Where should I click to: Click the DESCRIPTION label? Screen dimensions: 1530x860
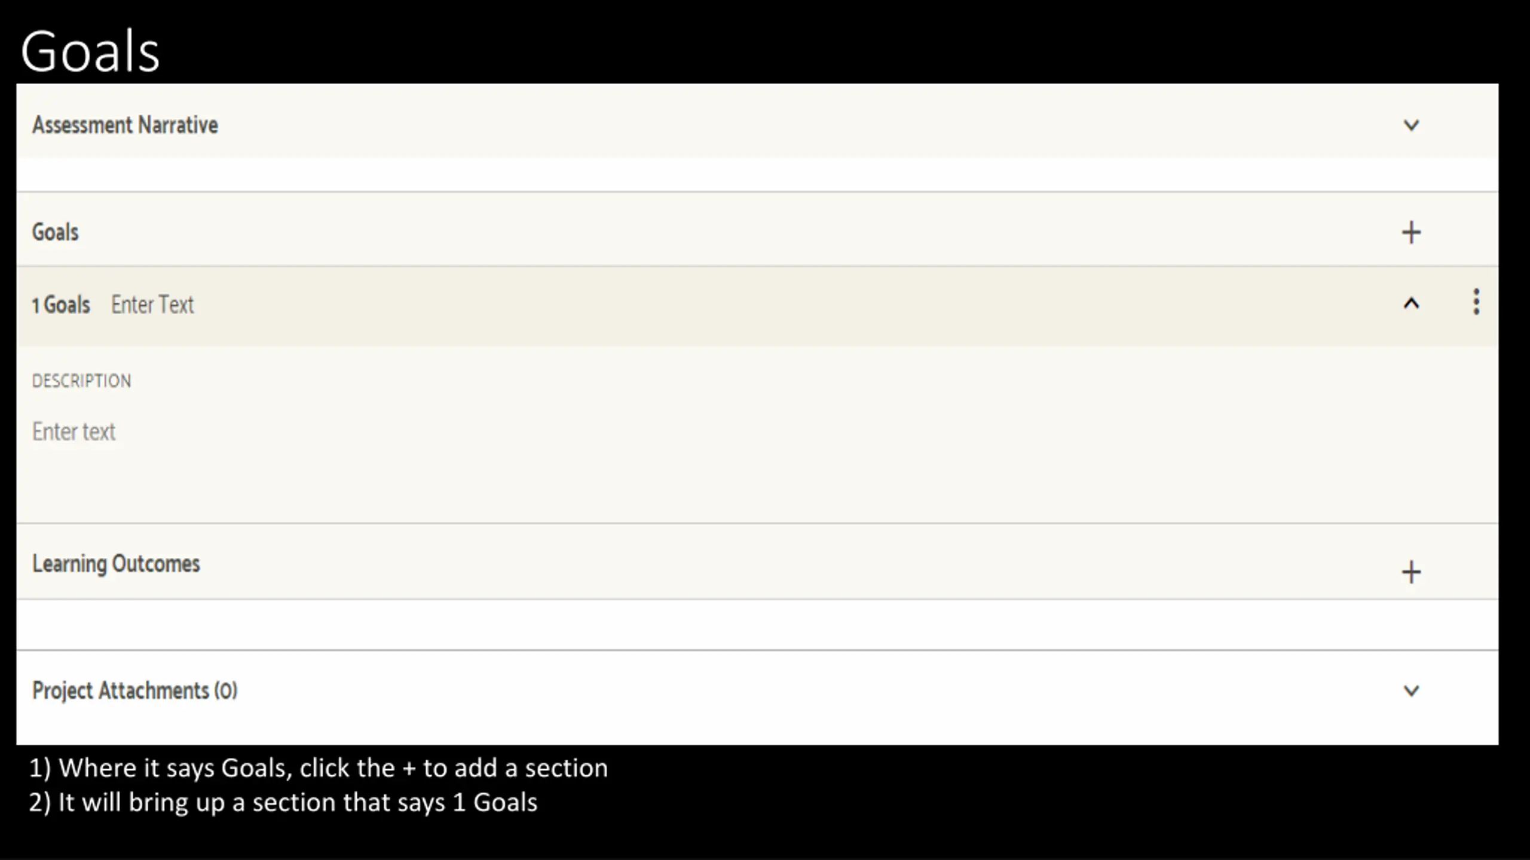(81, 380)
